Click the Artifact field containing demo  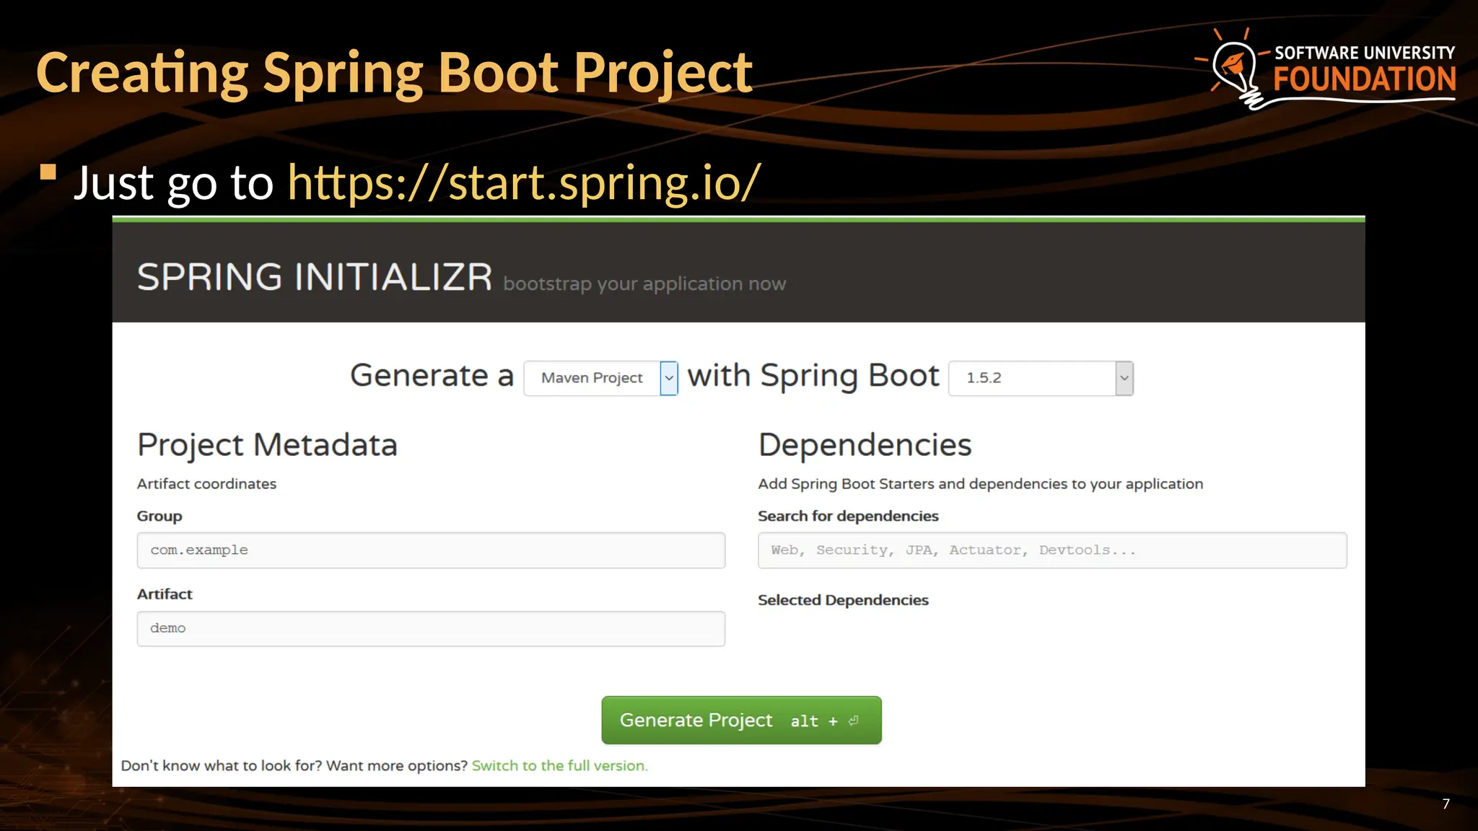(x=431, y=628)
